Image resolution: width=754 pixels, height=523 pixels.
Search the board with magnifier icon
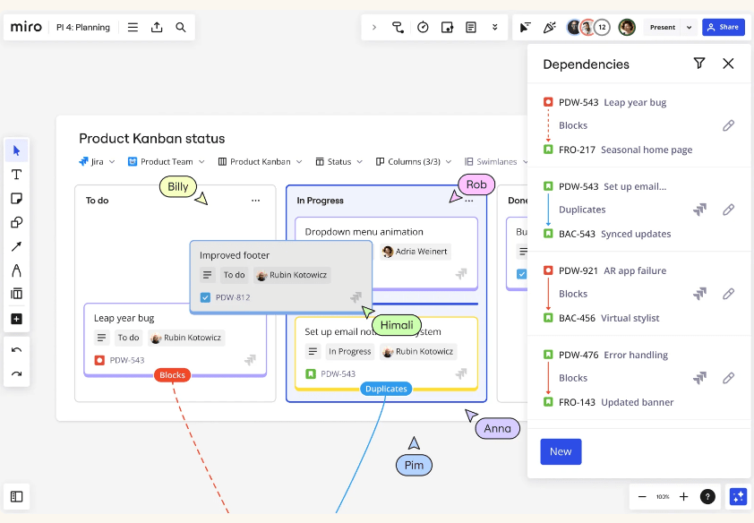pos(180,28)
